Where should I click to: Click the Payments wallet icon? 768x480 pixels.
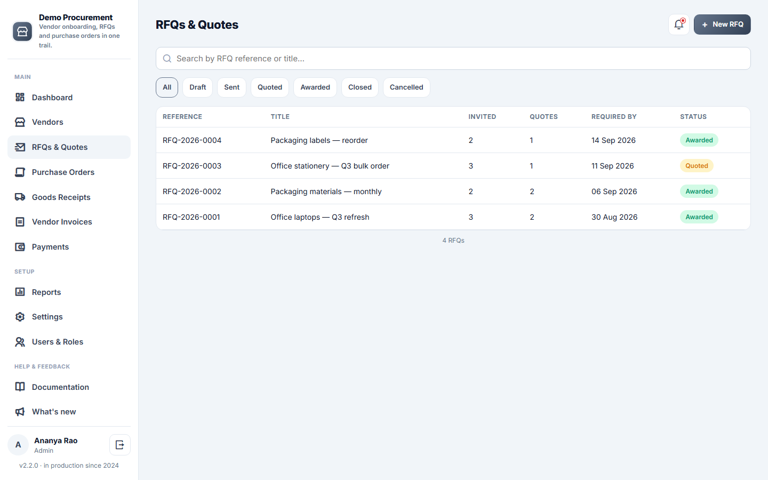20,247
